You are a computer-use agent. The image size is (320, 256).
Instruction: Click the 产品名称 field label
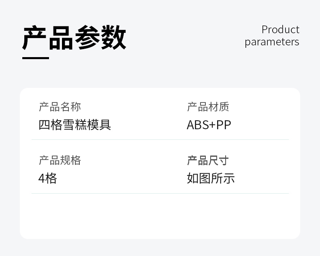[60, 107]
